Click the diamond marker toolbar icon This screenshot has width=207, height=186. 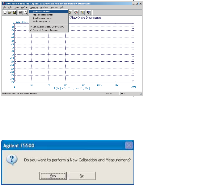click(70, 13)
